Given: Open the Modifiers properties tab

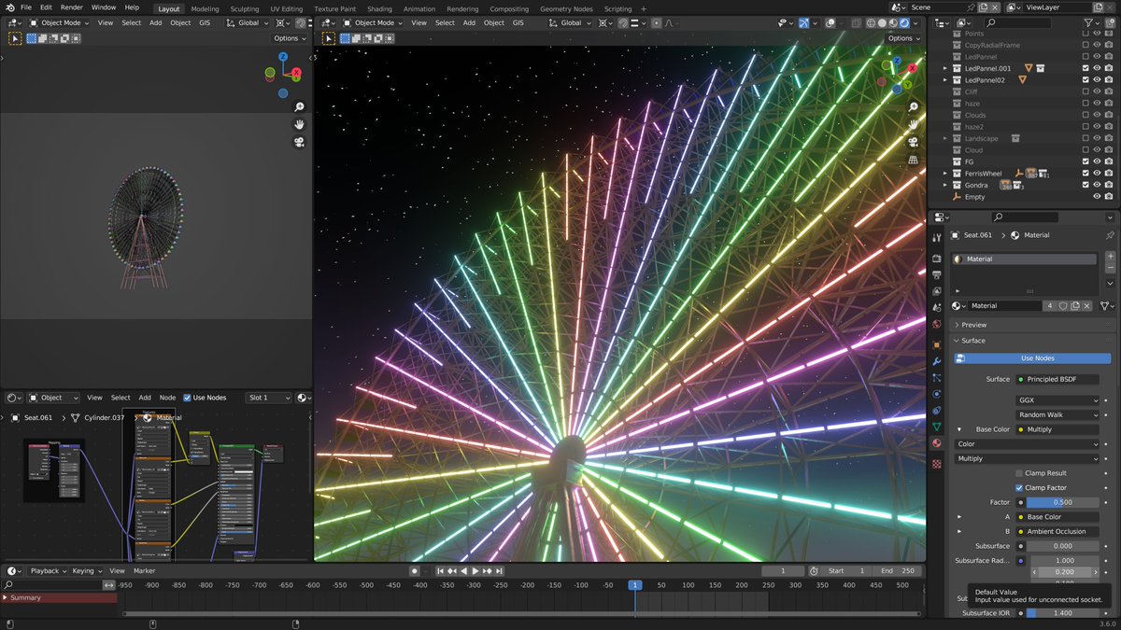Looking at the screenshot, I should tap(936, 361).
